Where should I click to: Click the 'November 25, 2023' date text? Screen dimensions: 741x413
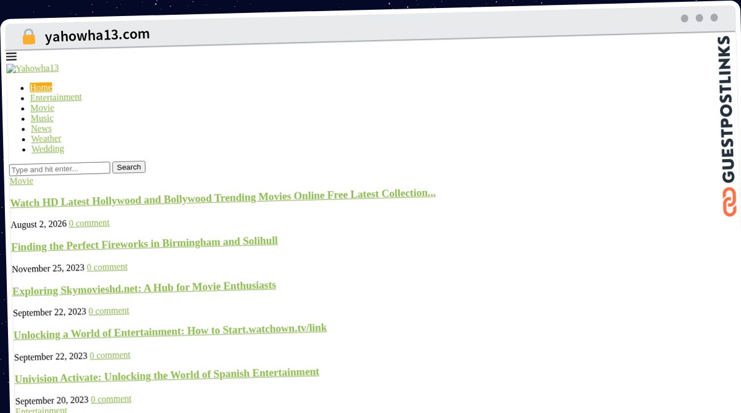pyautogui.click(x=48, y=268)
